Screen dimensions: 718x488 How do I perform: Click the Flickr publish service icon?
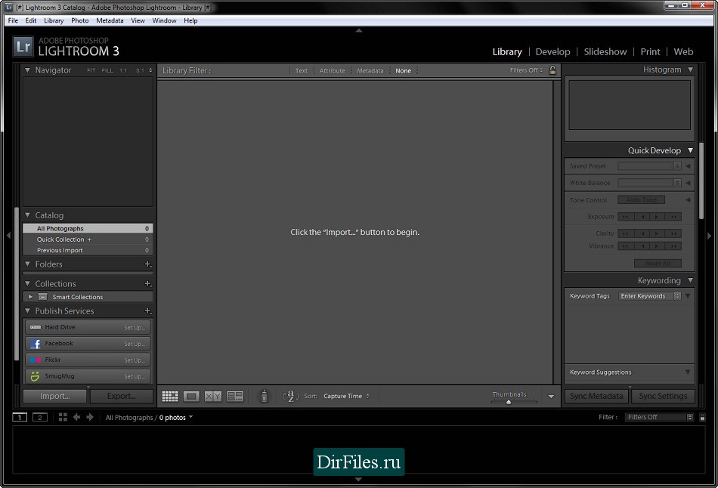[x=36, y=360]
